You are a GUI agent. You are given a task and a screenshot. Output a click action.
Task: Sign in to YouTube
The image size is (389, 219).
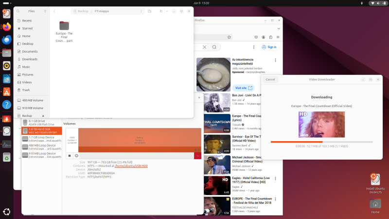coord(269,47)
